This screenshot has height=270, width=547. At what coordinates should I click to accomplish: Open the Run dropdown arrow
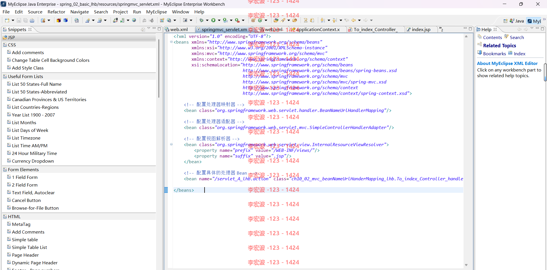click(x=219, y=20)
